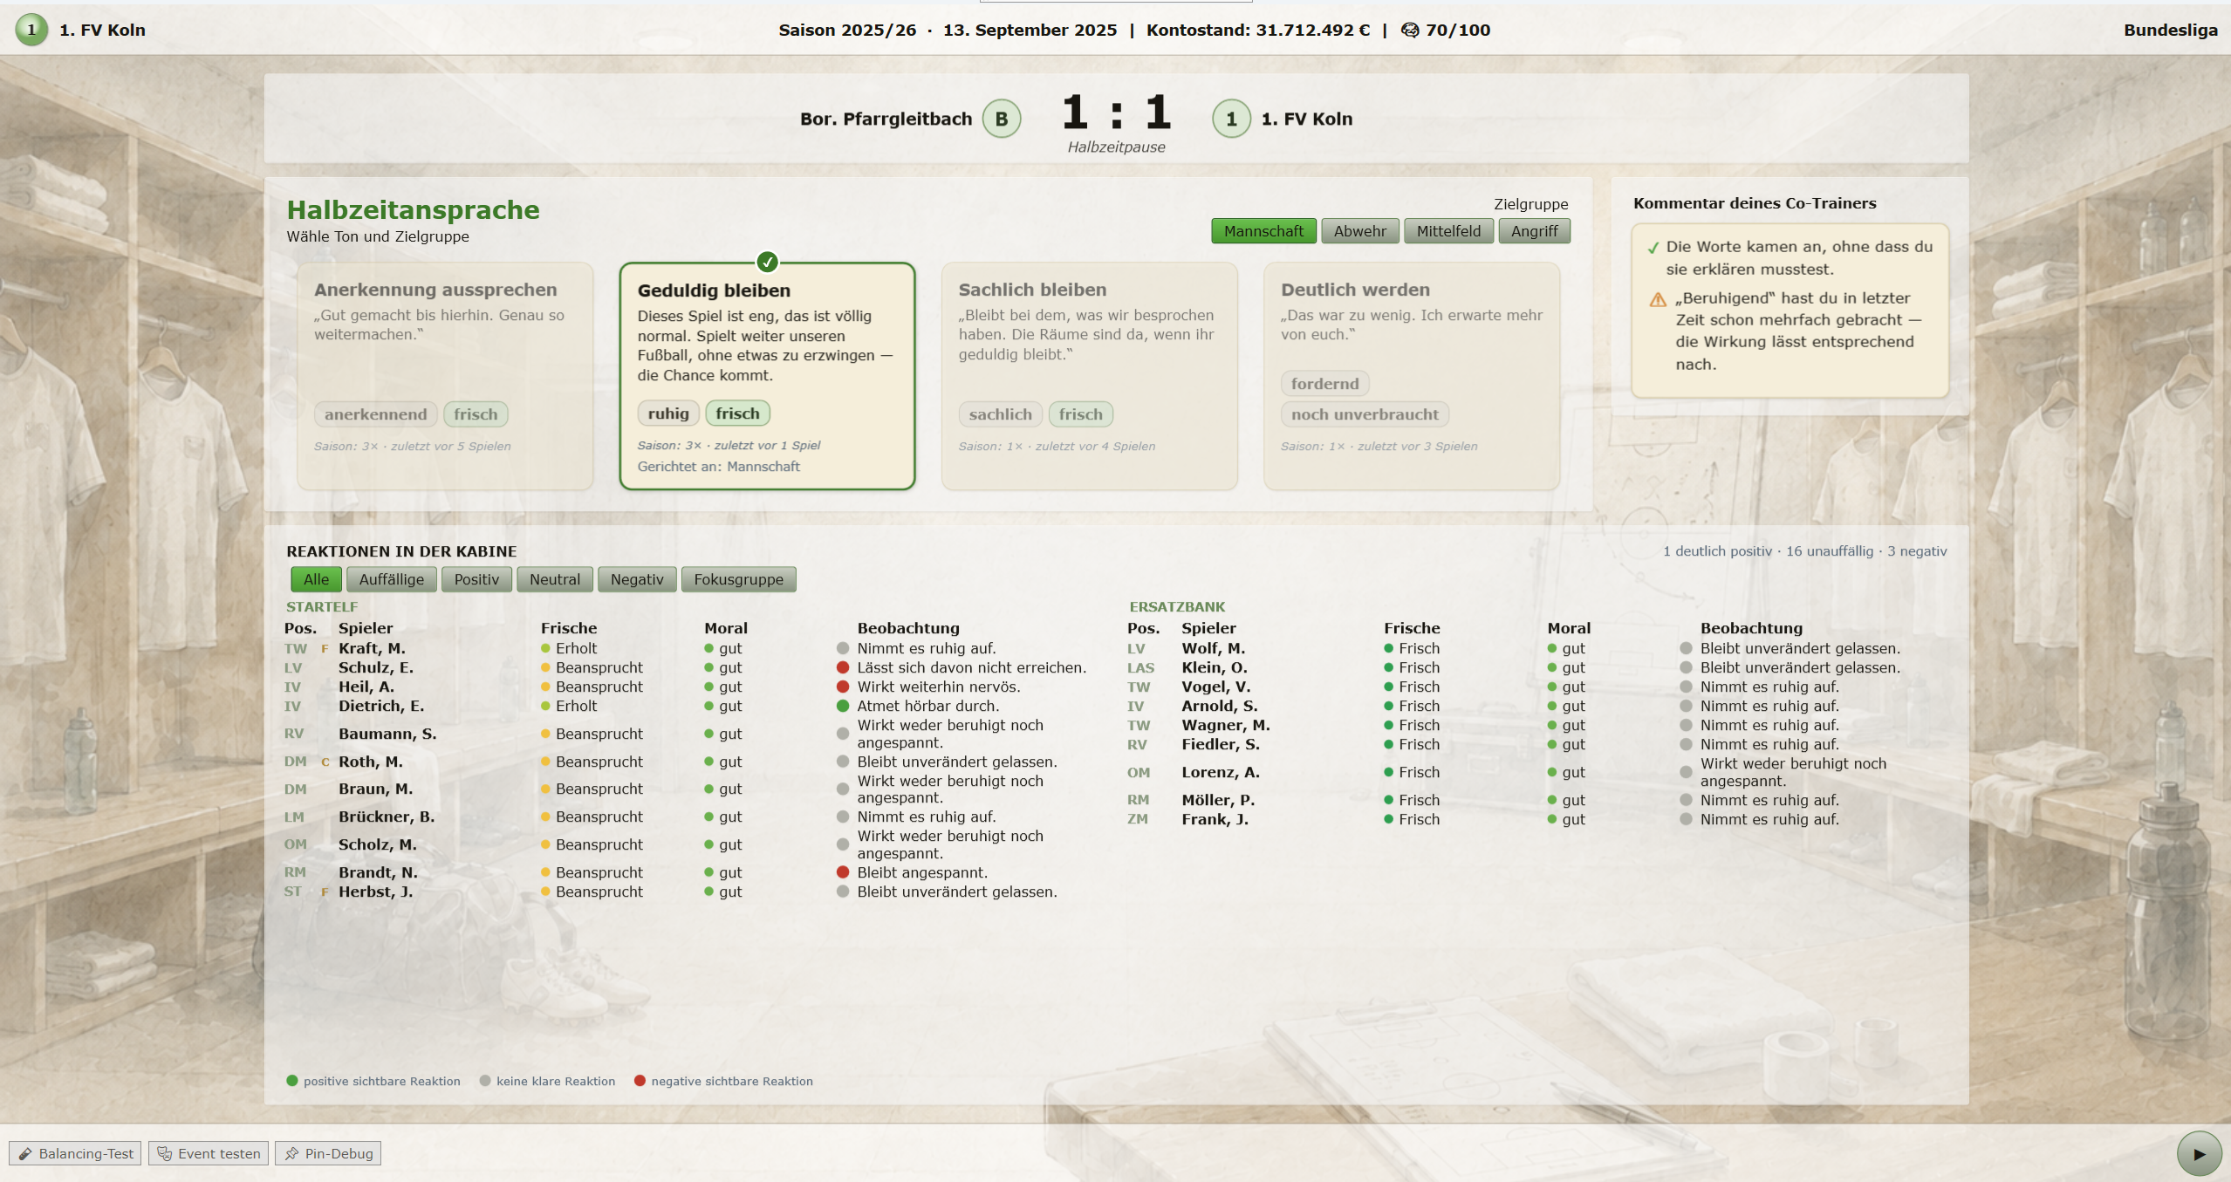Select player Roth, M.
Image resolution: width=2231 pixels, height=1182 pixels.
coord(371,762)
